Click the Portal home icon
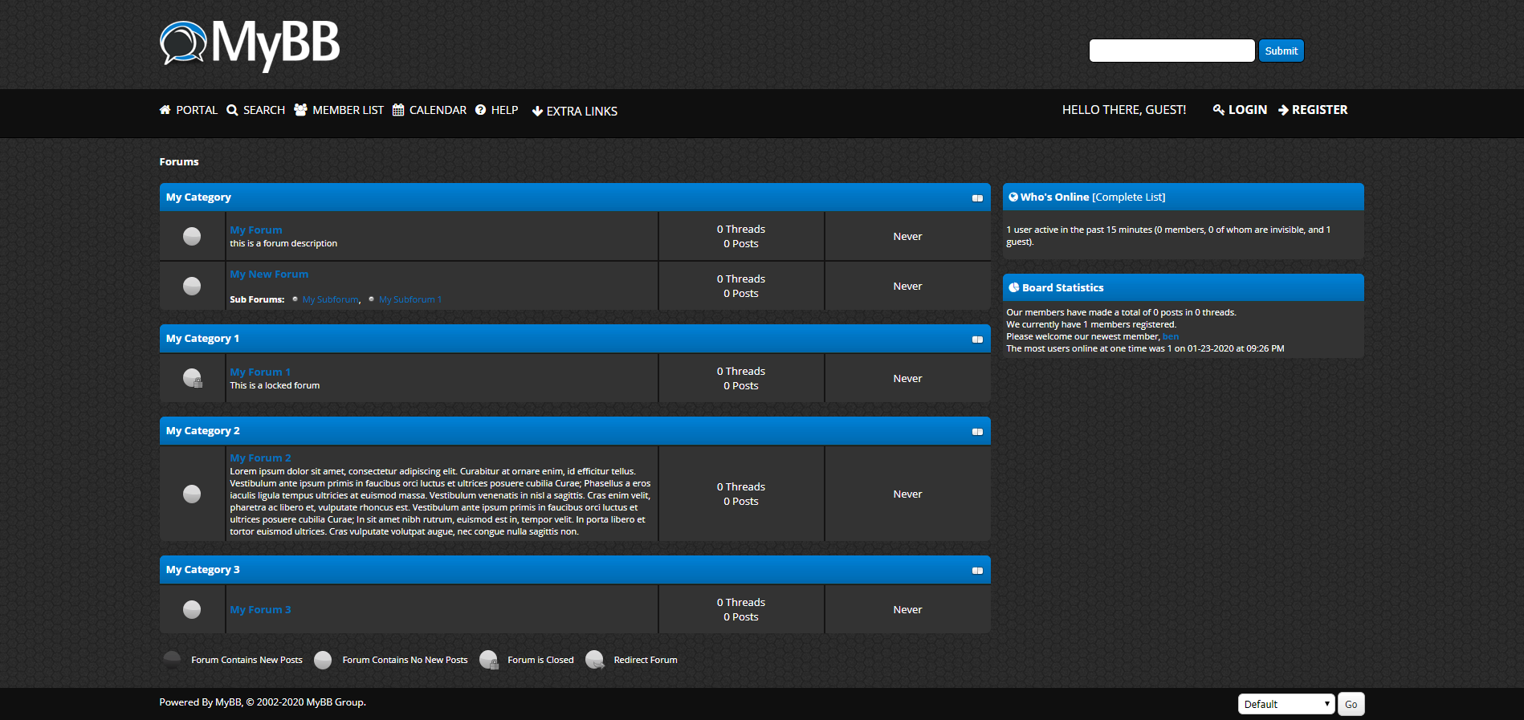The image size is (1524, 720). click(165, 110)
